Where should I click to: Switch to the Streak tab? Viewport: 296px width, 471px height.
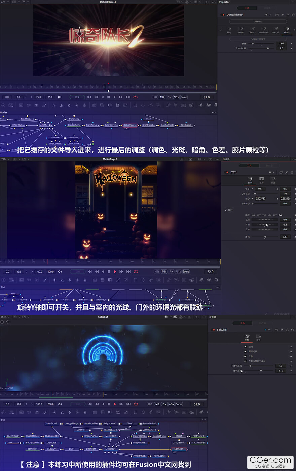pos(240,30)
